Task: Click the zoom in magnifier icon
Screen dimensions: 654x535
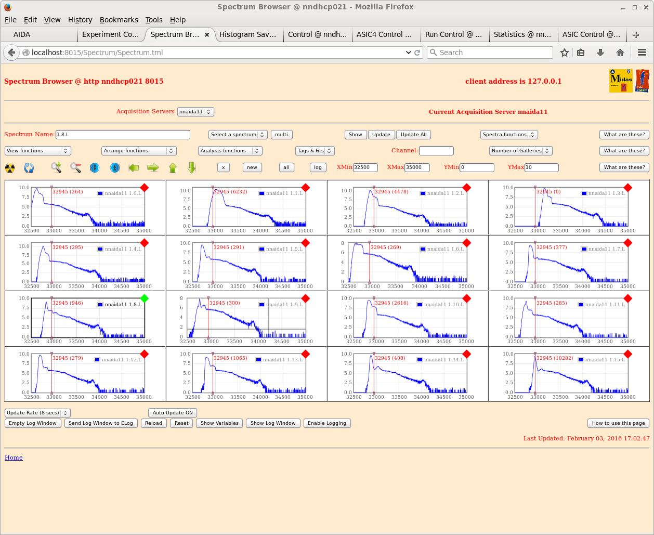Action: [x=56, y=167]
